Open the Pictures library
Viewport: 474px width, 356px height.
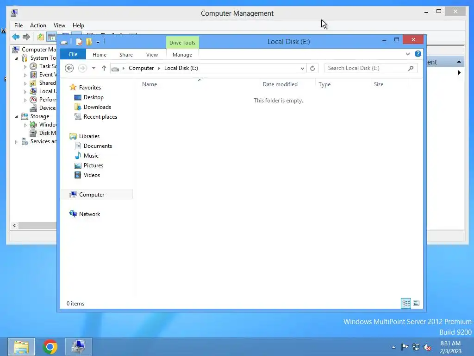tap(94, 165)
